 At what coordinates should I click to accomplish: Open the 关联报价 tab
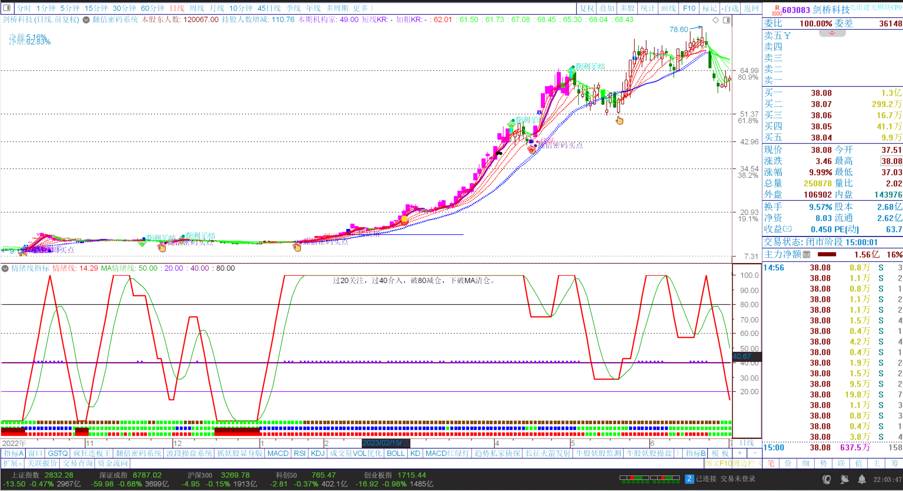click(x=42, y=463)
